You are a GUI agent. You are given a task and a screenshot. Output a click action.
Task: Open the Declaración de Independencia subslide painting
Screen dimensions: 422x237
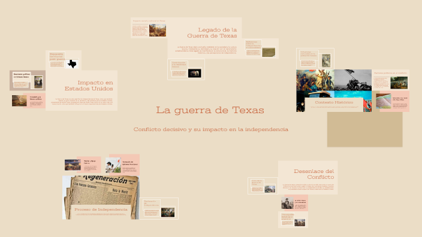[168, 212]
